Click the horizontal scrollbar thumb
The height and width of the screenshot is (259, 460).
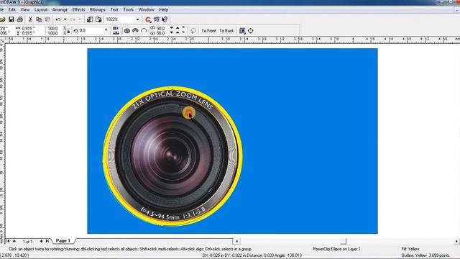click(344, 241)
